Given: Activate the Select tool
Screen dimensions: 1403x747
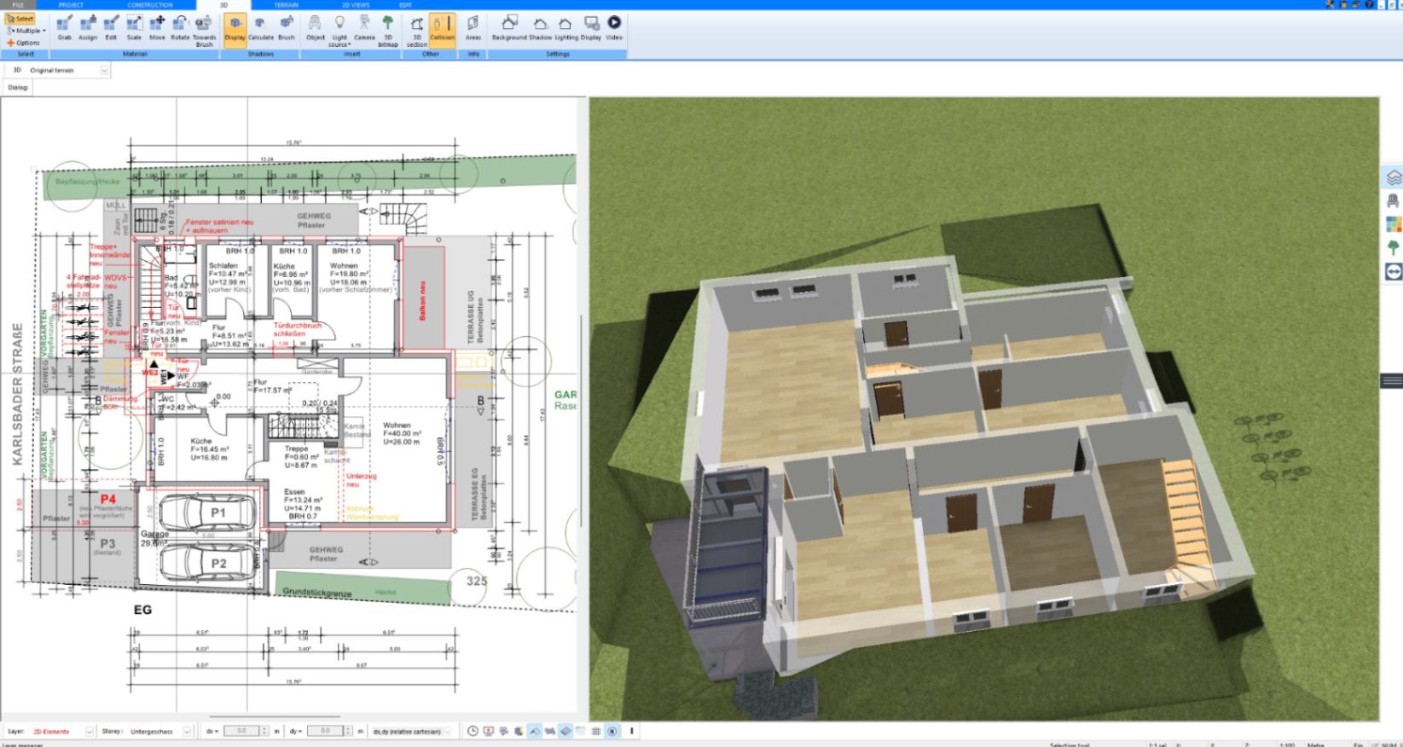Looking at the screenshot, I should [20, 19].
